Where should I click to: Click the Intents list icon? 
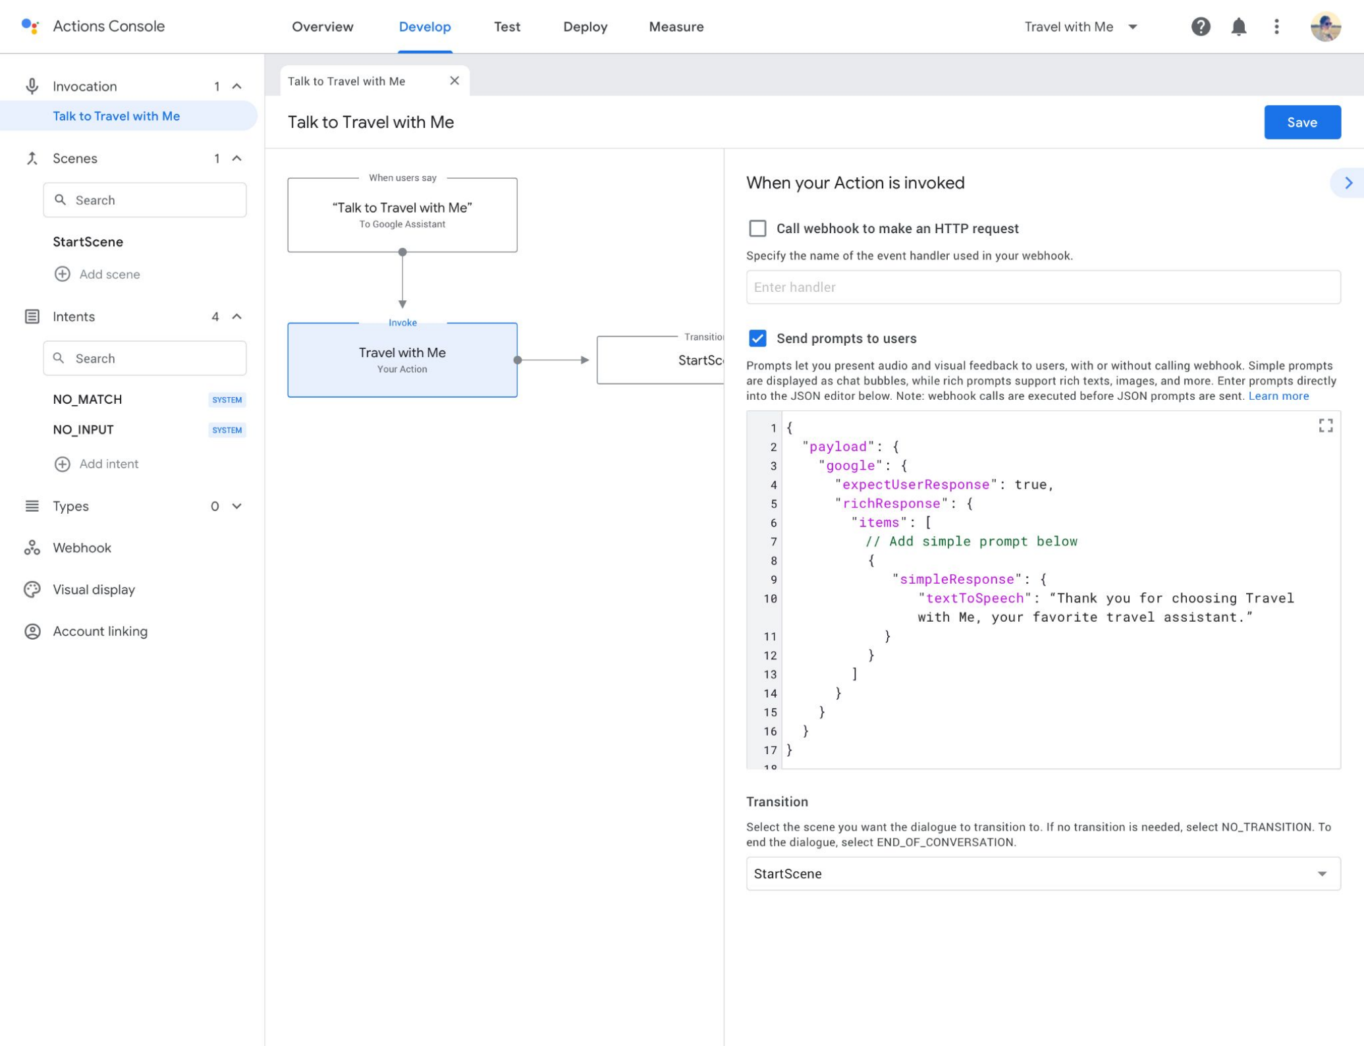pyautogui.click(x=32, y=317)
